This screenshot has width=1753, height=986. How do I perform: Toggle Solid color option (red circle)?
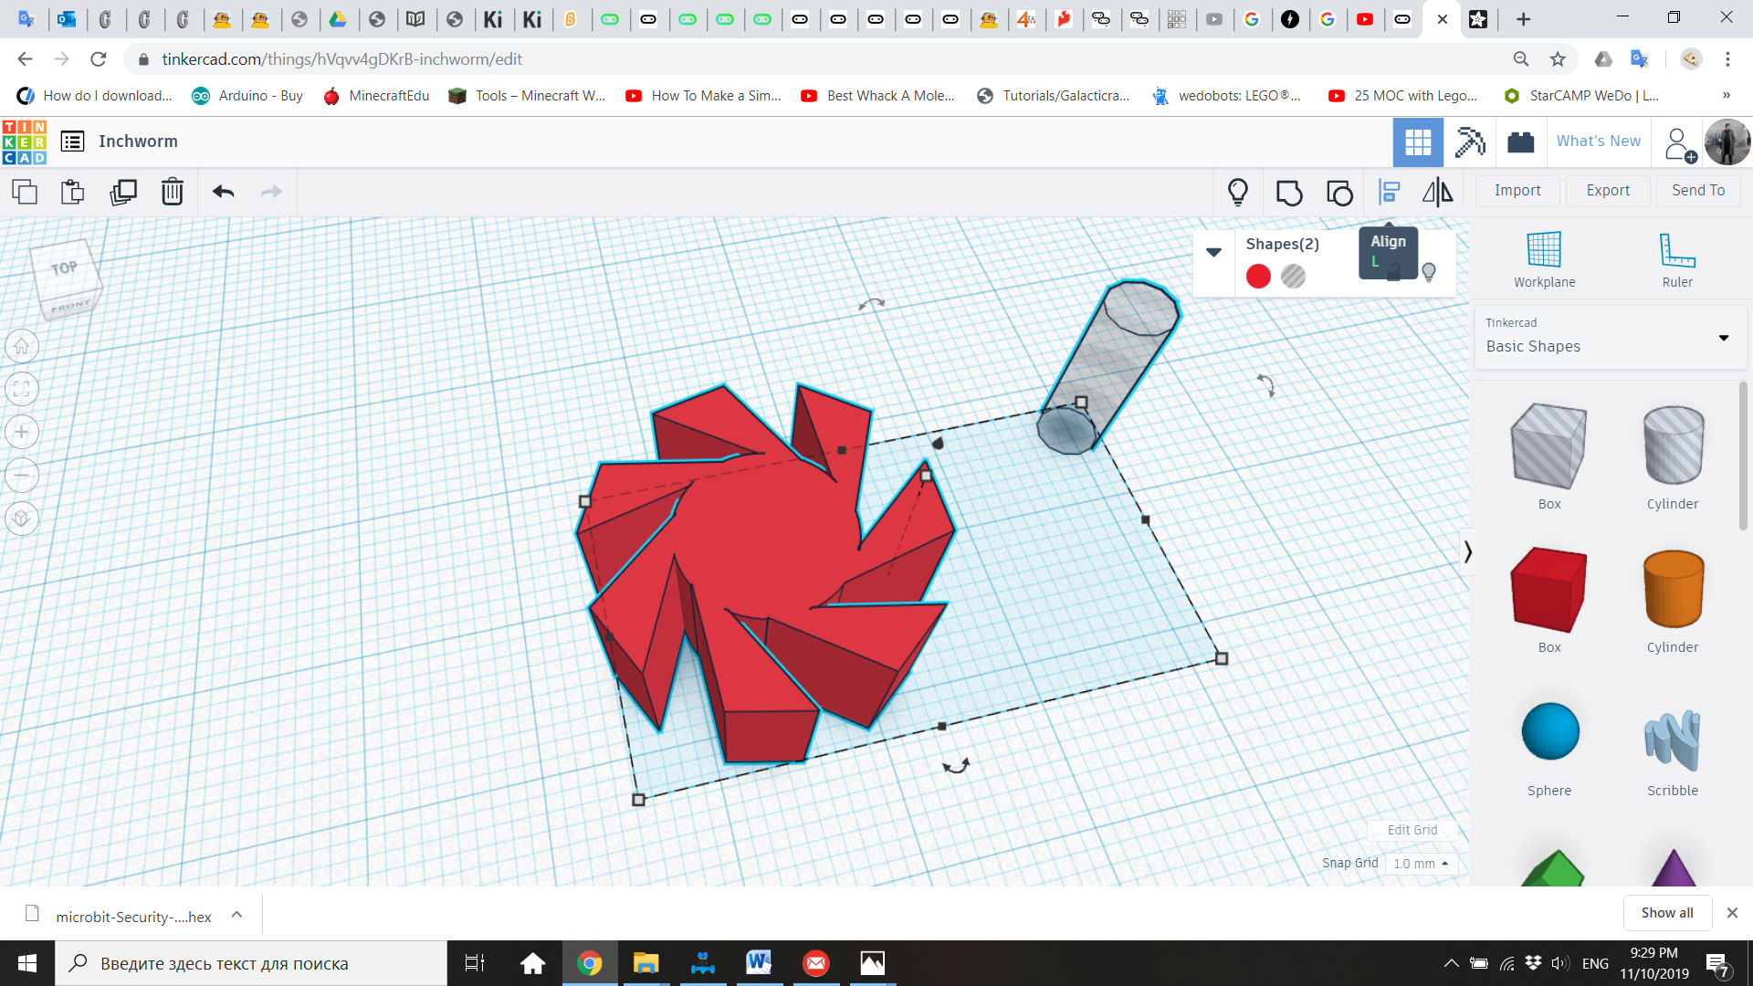click(1258, 276)
